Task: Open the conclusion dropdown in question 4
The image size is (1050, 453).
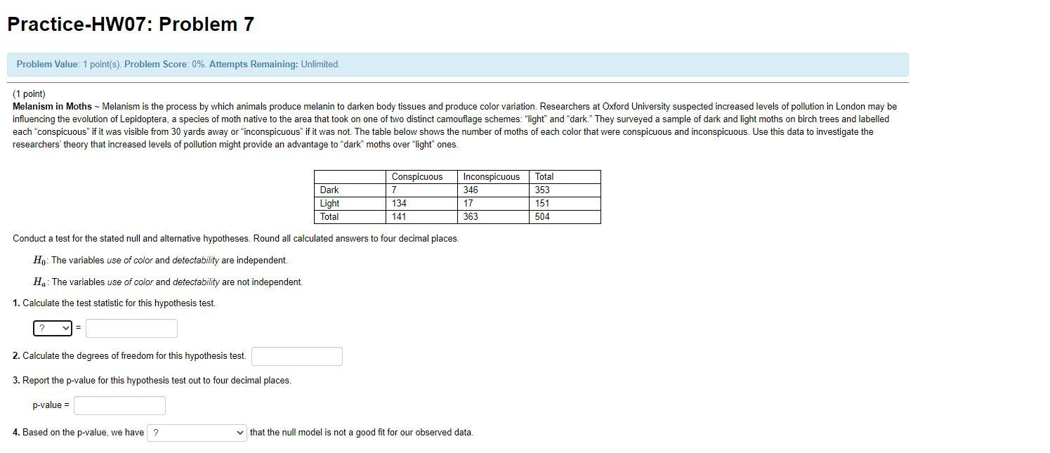Action: coord(197,432)
